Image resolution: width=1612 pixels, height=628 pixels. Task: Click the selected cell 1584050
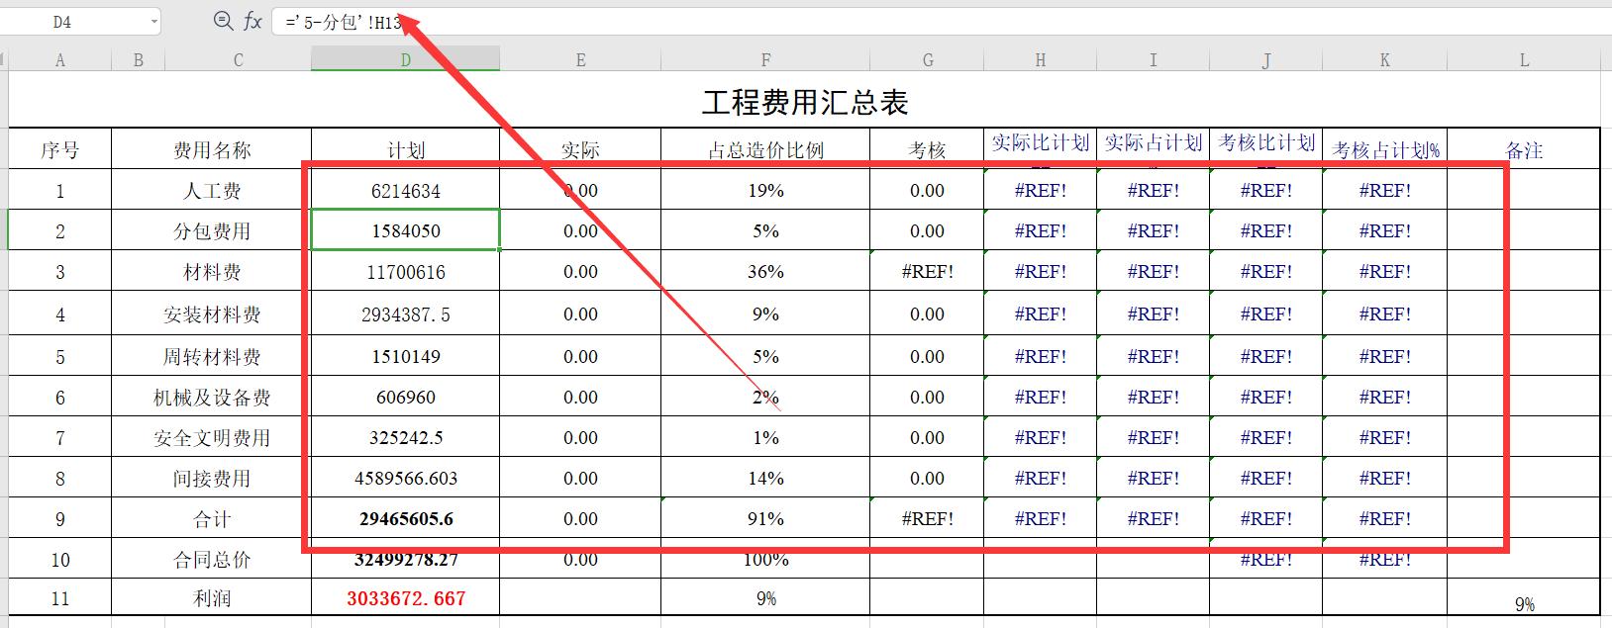pos(405,230)
